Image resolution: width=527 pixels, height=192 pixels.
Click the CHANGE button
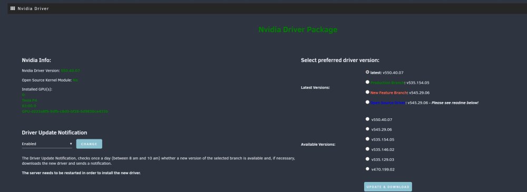click(89, 144)
